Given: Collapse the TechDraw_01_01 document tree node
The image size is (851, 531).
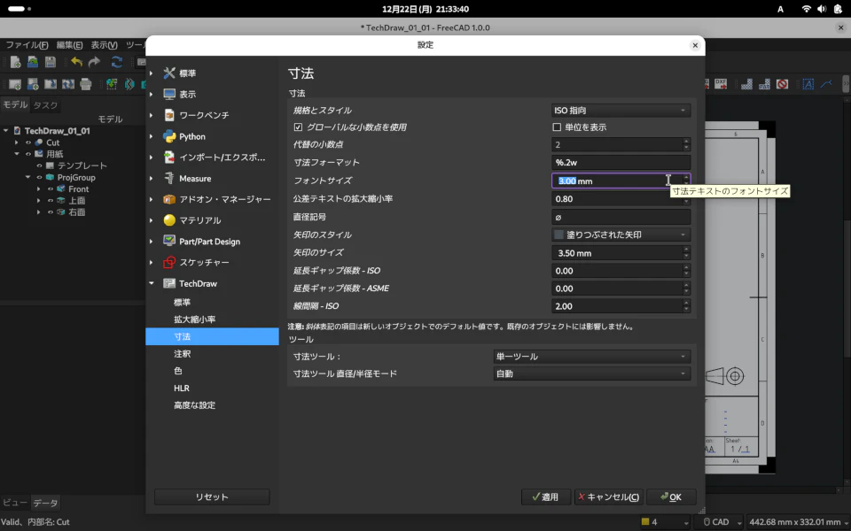Looking at the screenshot, I should click(x=6, y=131).
